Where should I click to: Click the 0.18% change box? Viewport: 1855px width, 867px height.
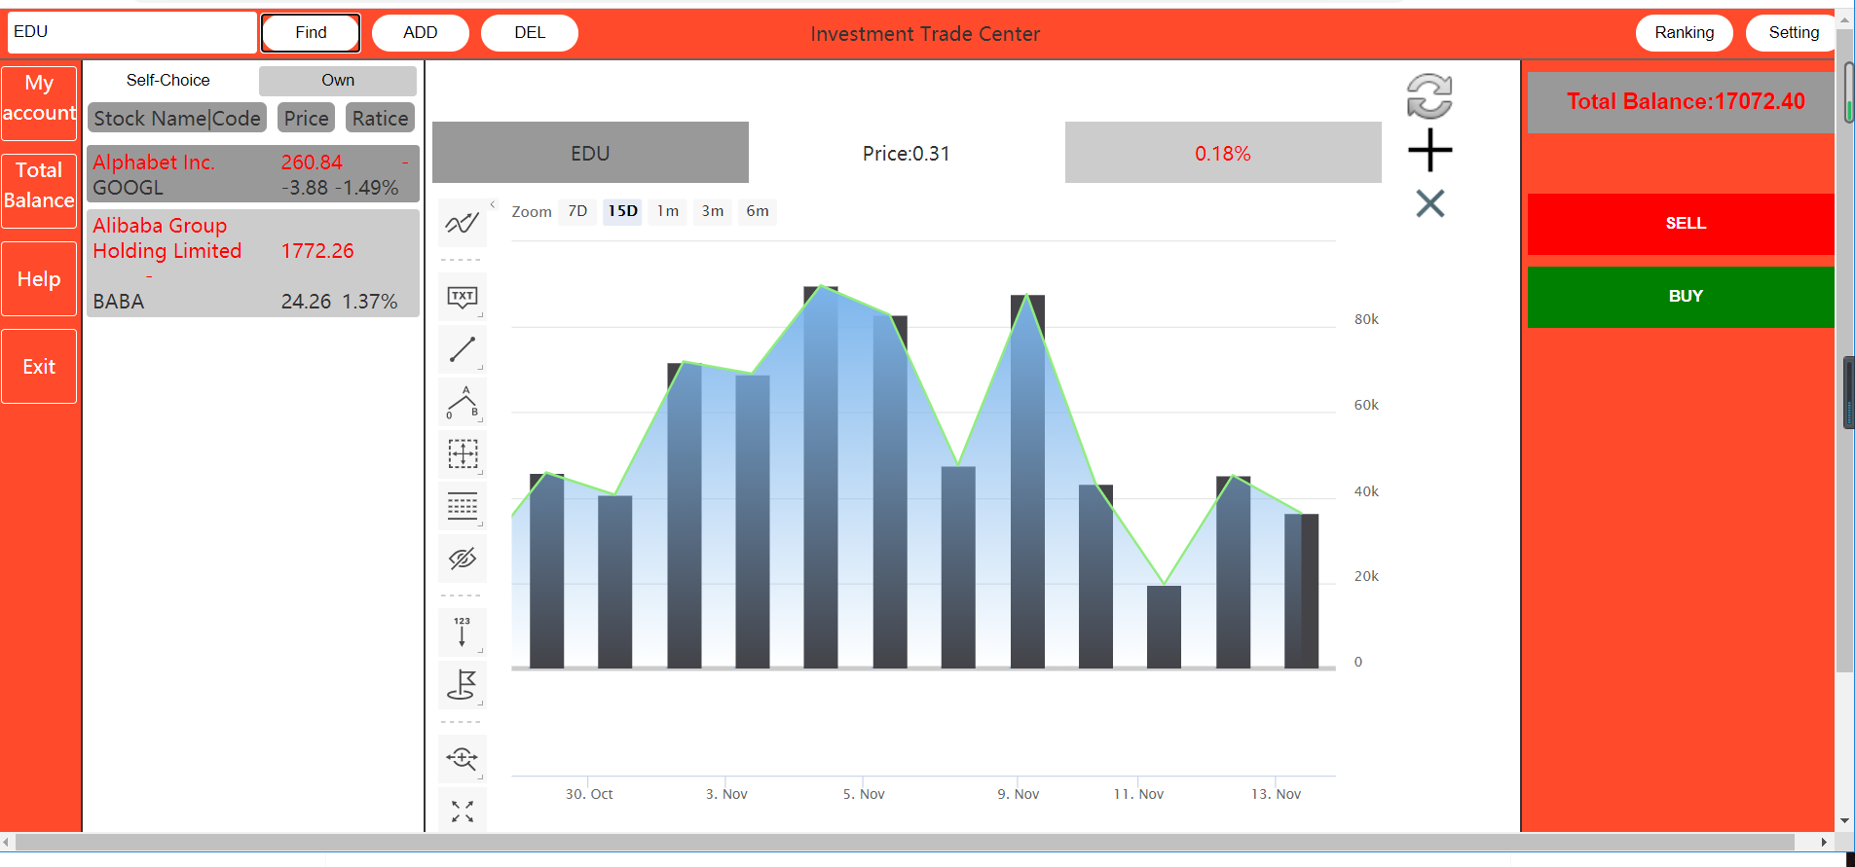point(1223,153)
